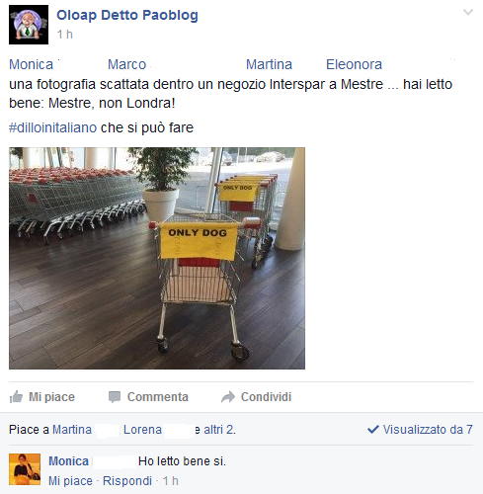The width and height of the screenshot is (483, 494).
Task: Click the Condividi share arrow icon
Action: click(x=228, y=397)
